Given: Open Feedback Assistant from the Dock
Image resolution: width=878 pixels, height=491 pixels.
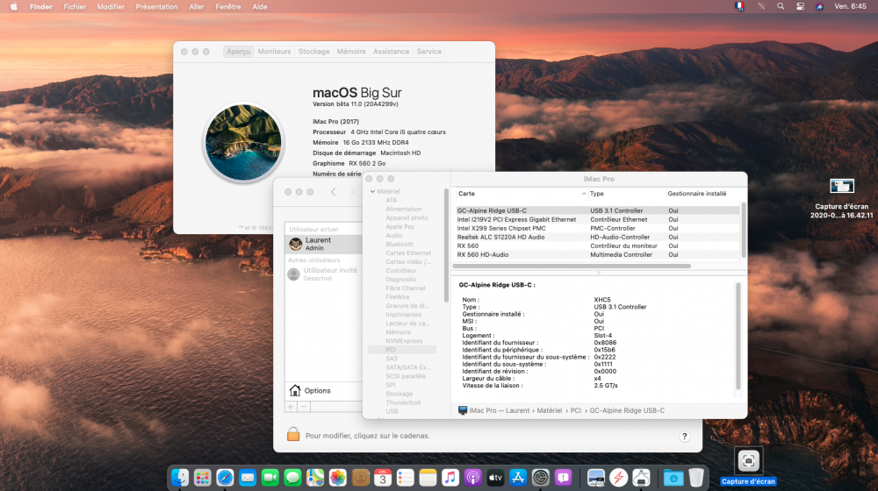Looking at the screenshot, I should [564, 478].
